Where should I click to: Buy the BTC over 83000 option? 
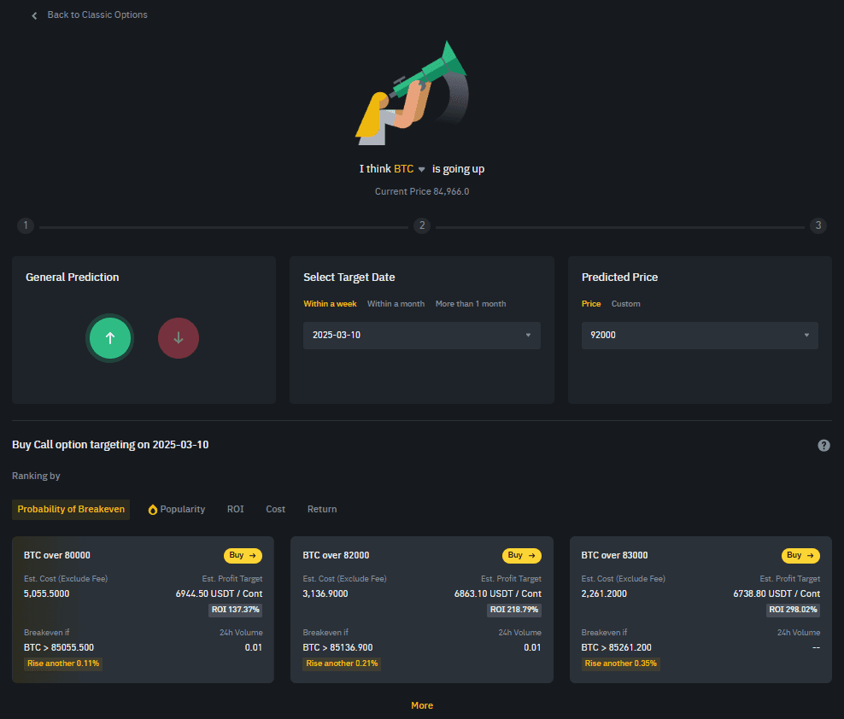pyautogui.click(x=800, y=555)
